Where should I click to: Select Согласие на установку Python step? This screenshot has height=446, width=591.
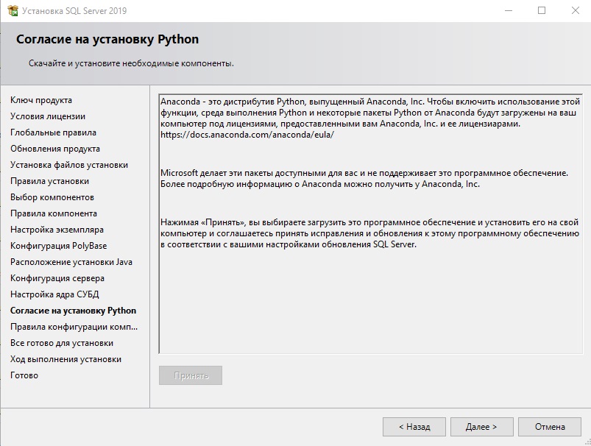coord(73,311)
